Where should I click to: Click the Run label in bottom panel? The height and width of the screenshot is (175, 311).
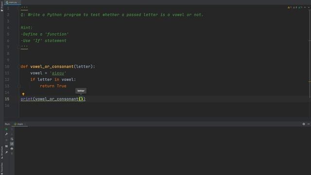coord(7,124)
